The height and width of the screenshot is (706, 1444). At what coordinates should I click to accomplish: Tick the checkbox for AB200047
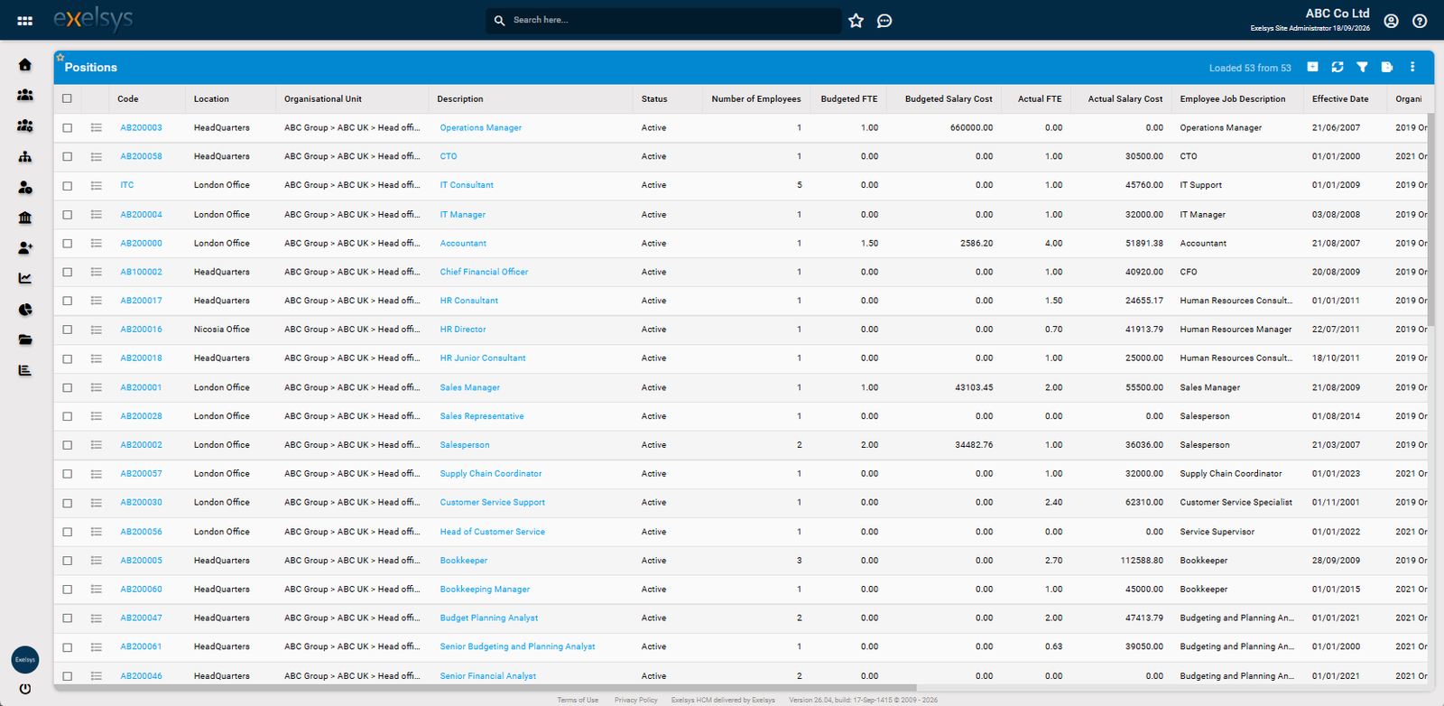[x=67, y=618]
